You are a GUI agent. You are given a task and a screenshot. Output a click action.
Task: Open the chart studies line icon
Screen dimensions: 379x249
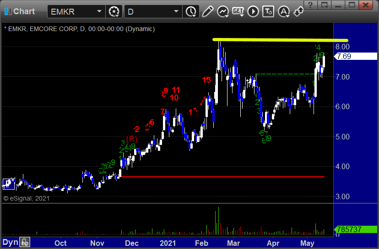(223, 11)
